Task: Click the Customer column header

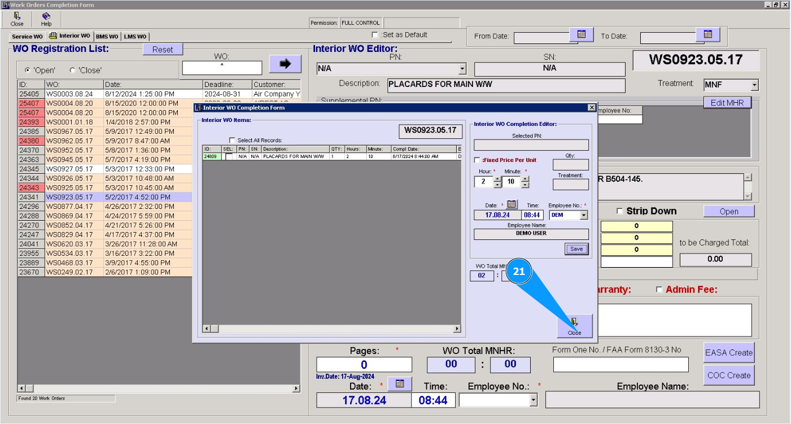Action: [x=276, y=85]
